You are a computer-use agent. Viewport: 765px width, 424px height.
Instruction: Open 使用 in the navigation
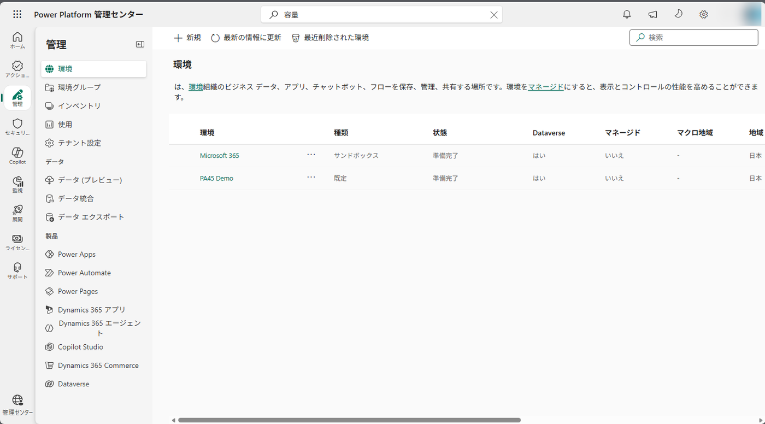pos(93,125)
